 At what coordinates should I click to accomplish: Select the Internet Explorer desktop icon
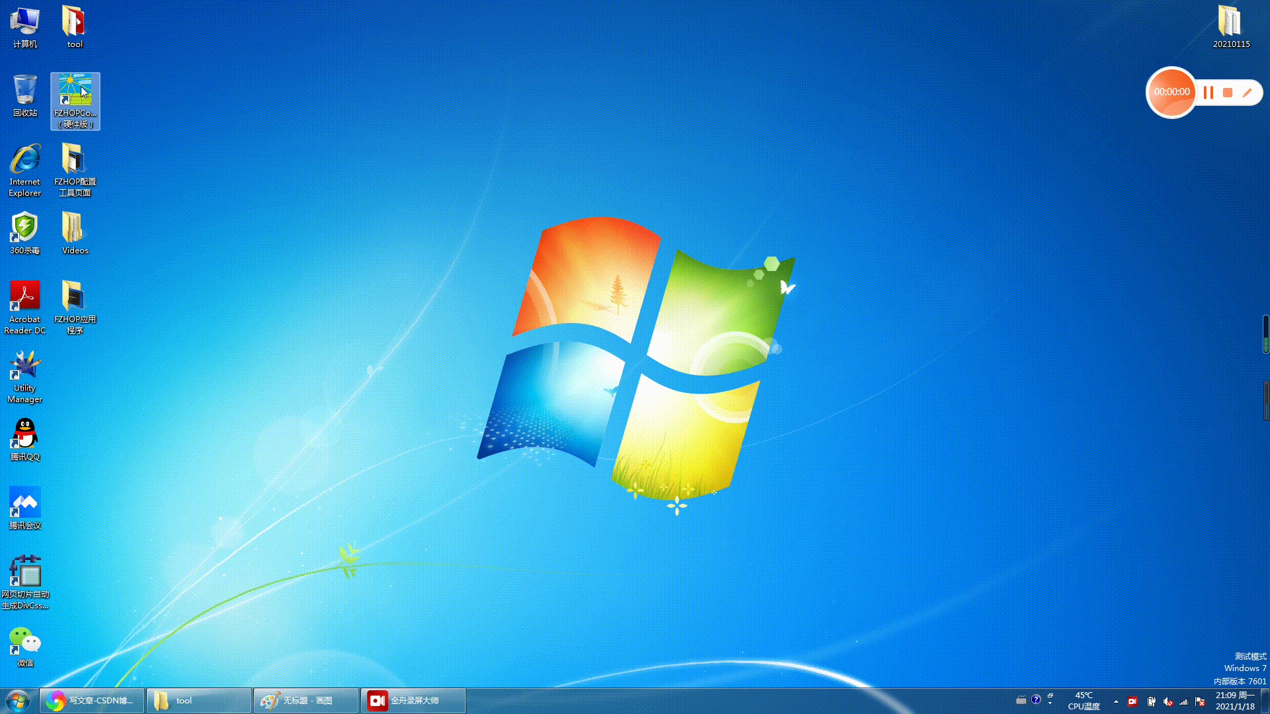click(x=24, y=171)
